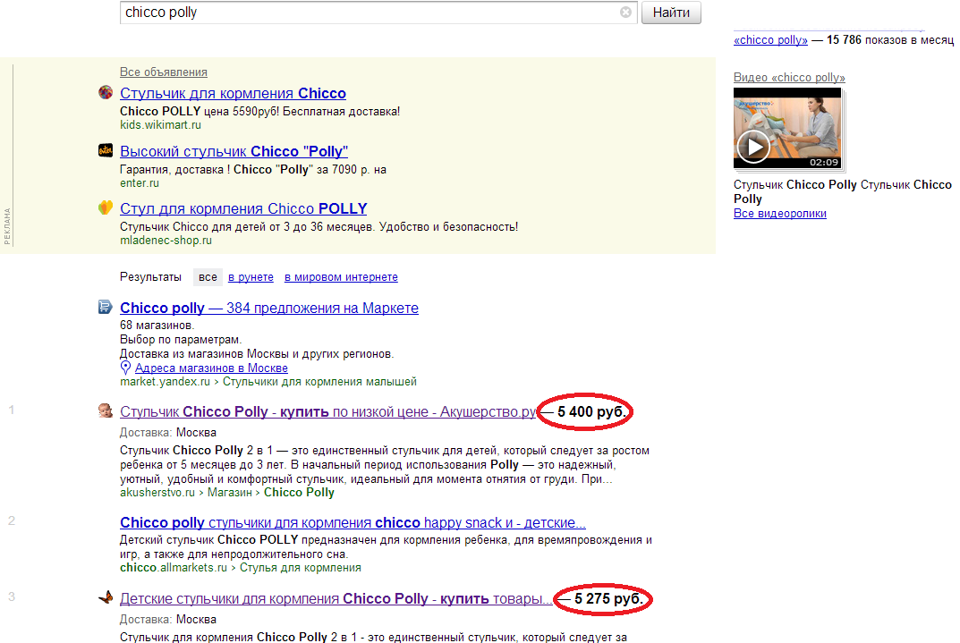Click the enter.ru favicon beside Высокий стульчик
This screenshot has height=643, width=960.
(106, 150)
